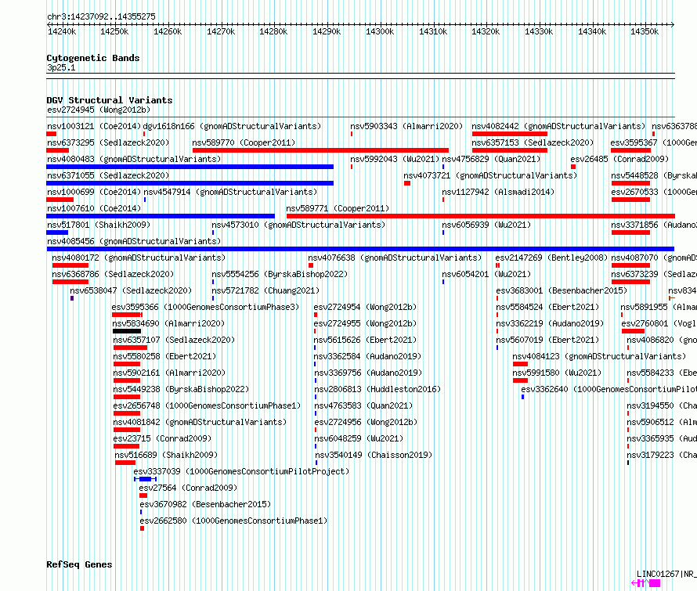Click esv2724956 (Wong2012b) label
Image resolution: width=697 pixels, height=591 pixels.
point(366,422)
